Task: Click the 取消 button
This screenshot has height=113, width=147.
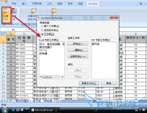Action: 109,83
